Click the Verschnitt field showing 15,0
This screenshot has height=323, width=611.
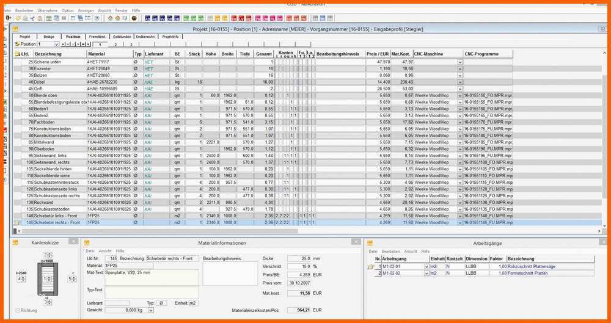coord(299,266)
